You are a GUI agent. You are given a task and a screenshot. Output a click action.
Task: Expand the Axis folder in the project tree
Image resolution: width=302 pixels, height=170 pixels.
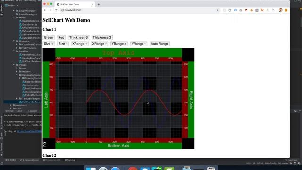(x=17, y=68)
